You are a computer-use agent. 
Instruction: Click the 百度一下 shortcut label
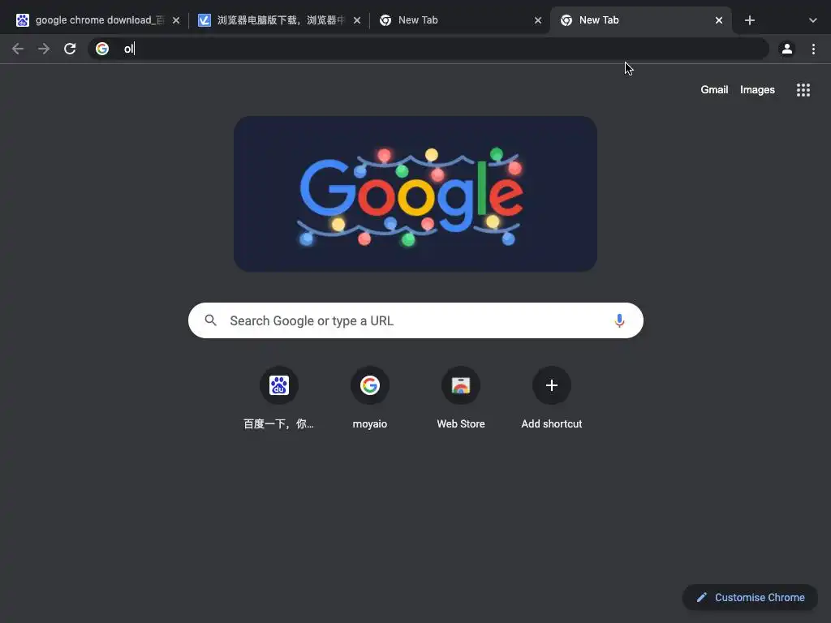(x=279, y=423)
